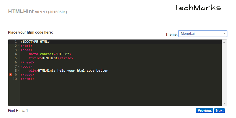Viewport: 236px width, 118px height.
Task: Click the meta charset line in editor
Action: (50, 54)
